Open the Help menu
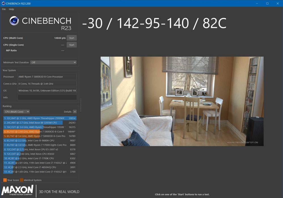Viewport: 283px width, 198px height. [x=11, y=9]
